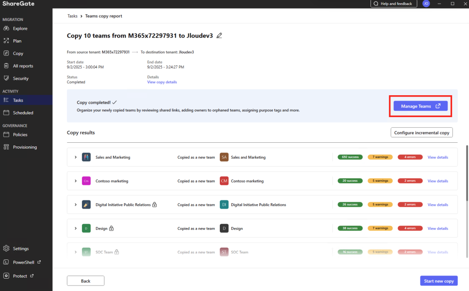
Task: Click lock icon beside Digital Initiative Public Relations
Action: [x=154, y=205]
